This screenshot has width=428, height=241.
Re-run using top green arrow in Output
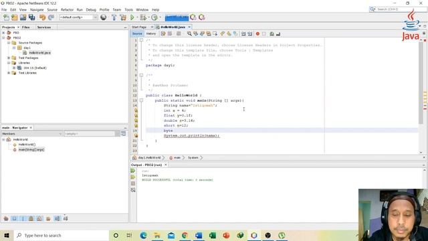(x=133, y=171)
